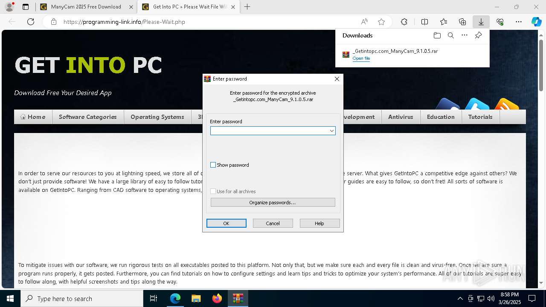Open the network tray icon
This screenshot has height=307, width=546.
pos(481,298)
